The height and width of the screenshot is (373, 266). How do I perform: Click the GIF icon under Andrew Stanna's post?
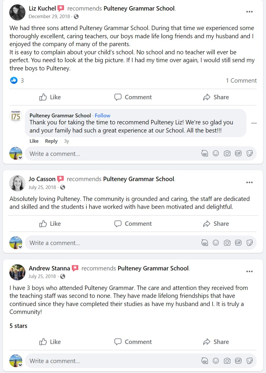238,361
